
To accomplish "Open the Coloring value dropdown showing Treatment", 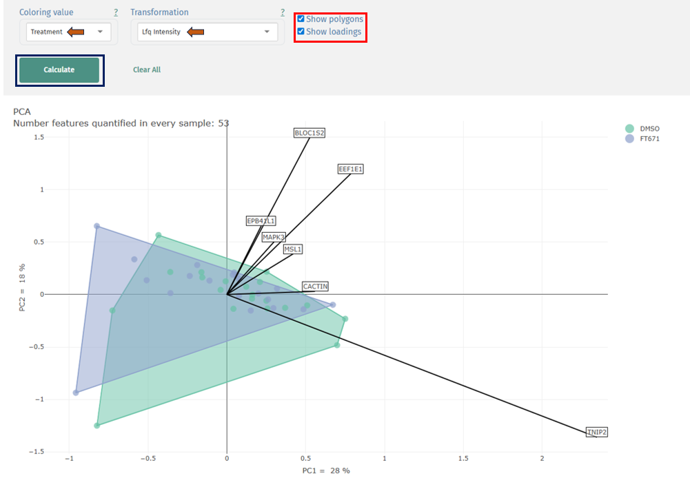I will pyautogui.click(x=67, y=32).
